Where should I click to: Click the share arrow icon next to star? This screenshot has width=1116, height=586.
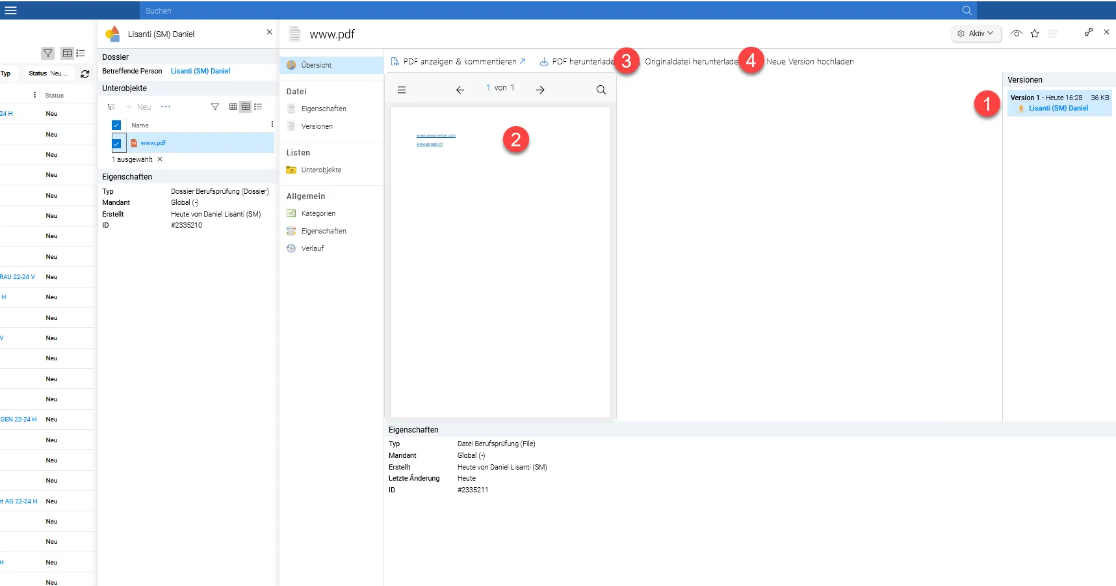1052,33
